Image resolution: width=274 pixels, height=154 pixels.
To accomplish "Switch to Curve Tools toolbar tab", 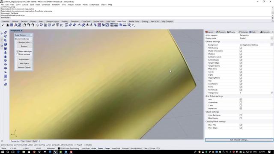I will (86, 21).
